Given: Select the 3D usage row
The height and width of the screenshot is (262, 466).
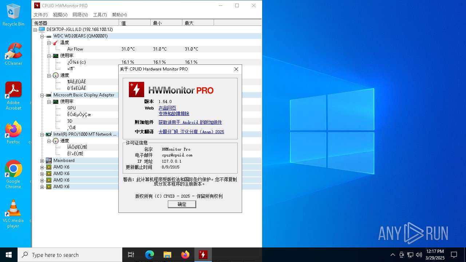Looking at the screenshot, I should click(x=70, y=121).
